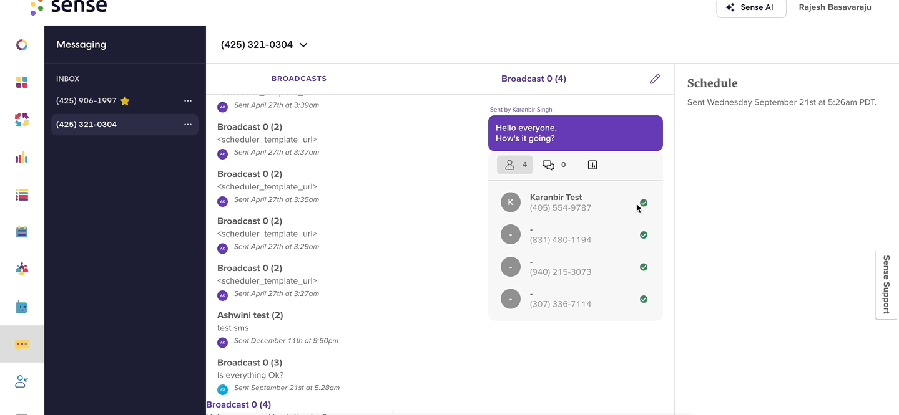The width and height of the screenshot is (899, 415).
Task: Click the Sense logo at top left
Action: coord(69,7)
